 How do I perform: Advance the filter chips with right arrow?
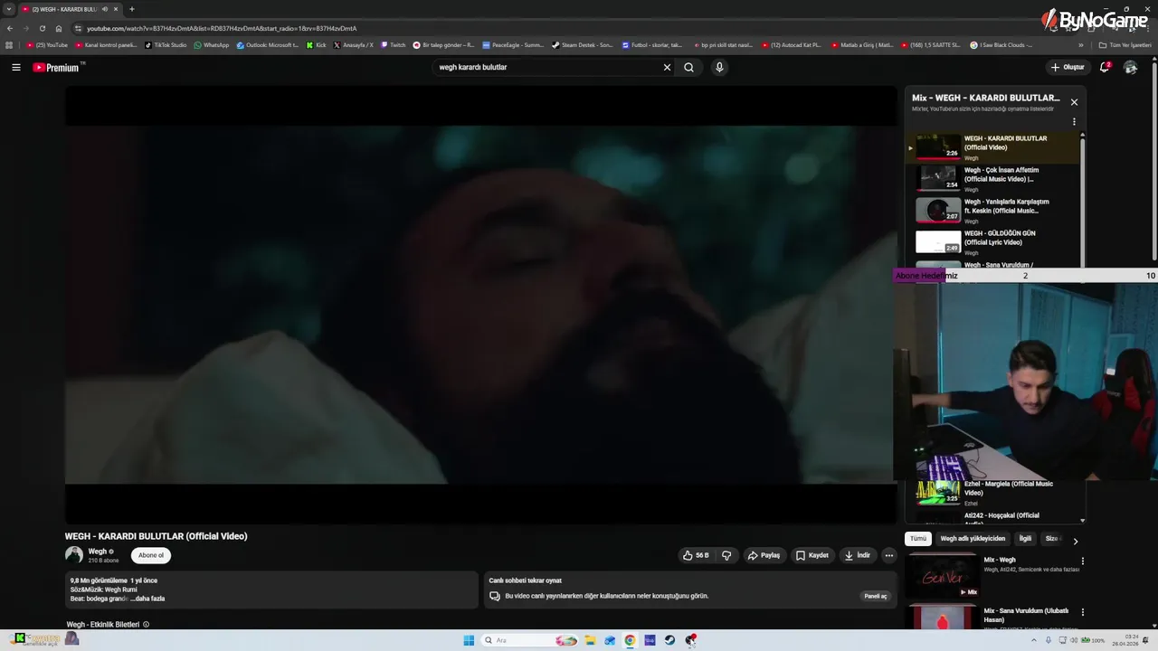coord(1075,541)
